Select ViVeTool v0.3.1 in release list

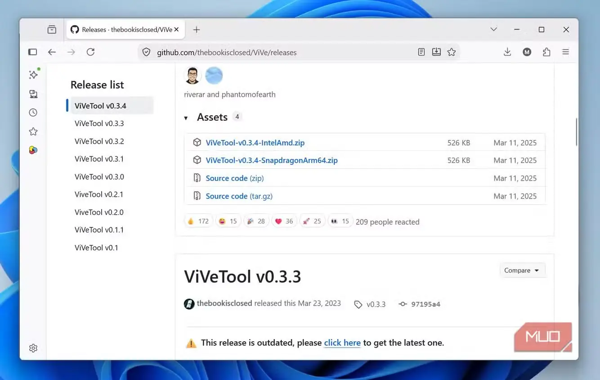99,159
